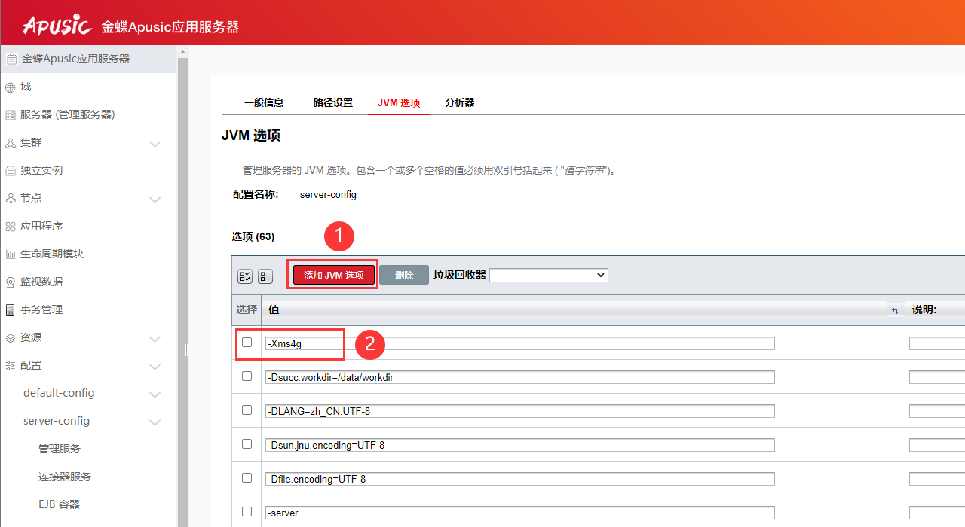Click the 监视数据 monitoring icon

tap(12, 281)
